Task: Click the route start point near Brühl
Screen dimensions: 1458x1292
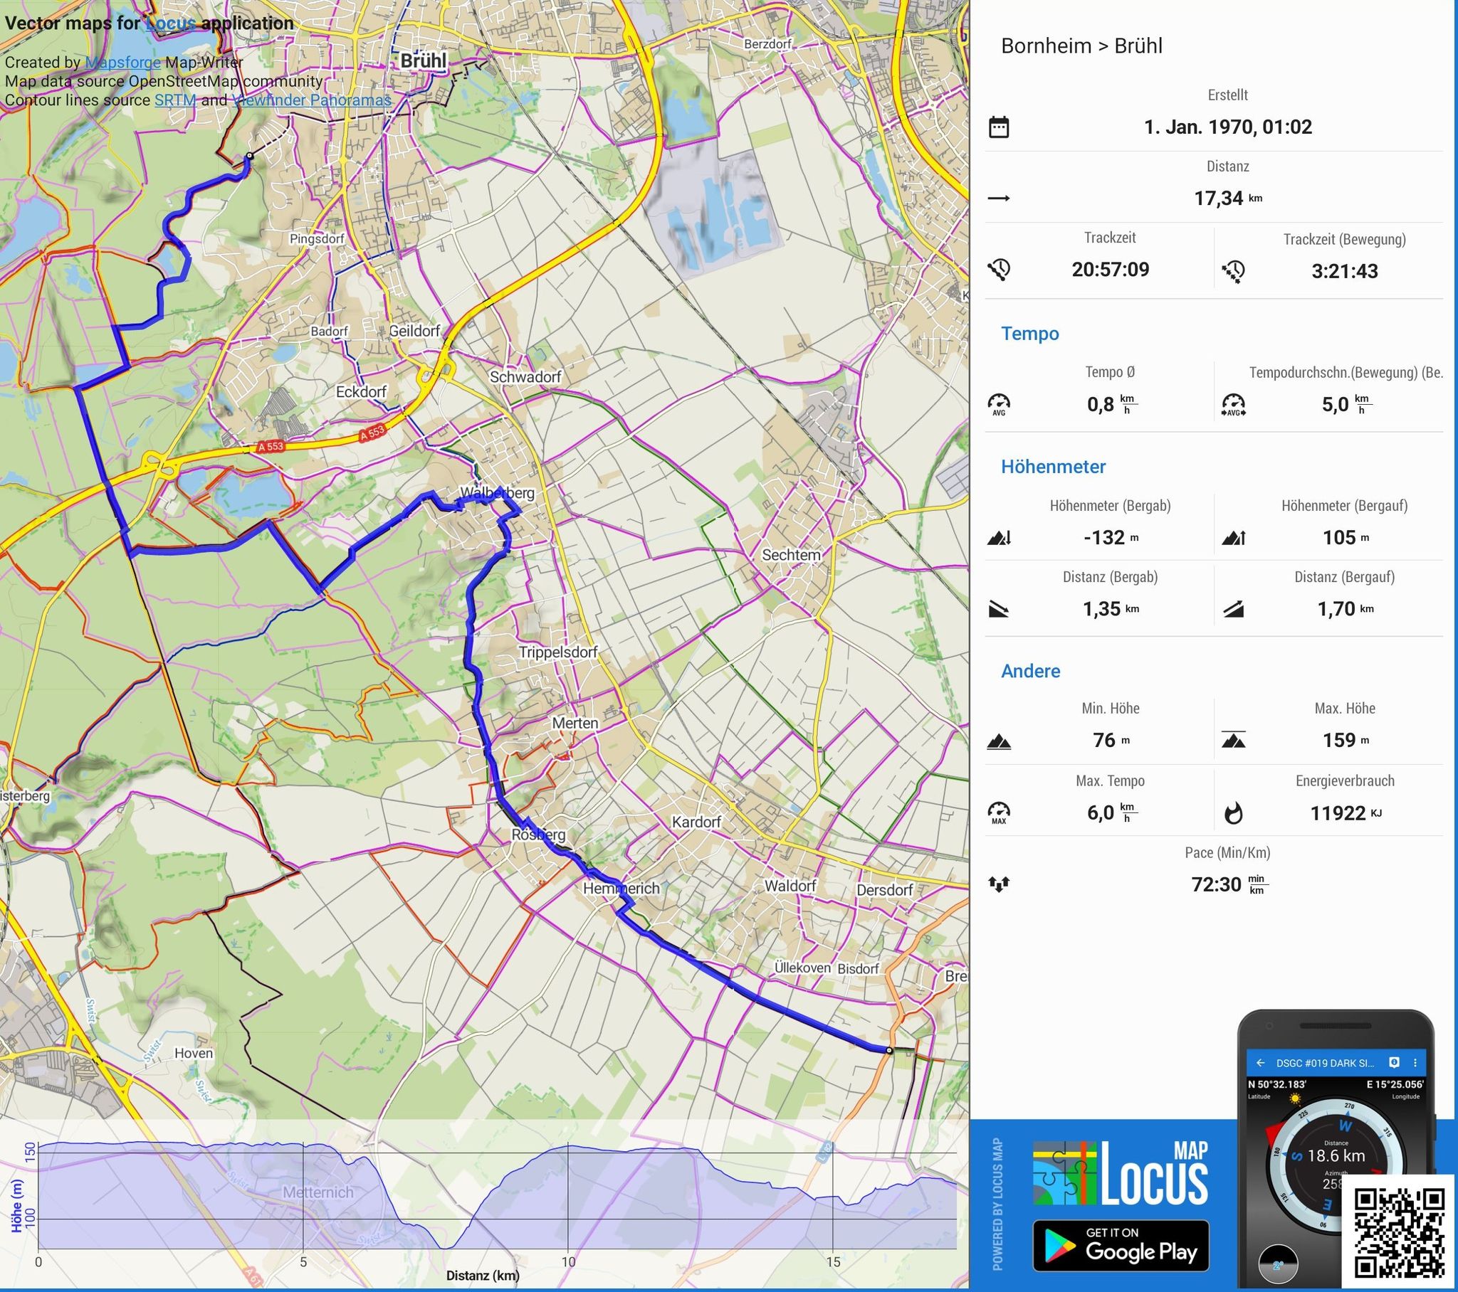Action: [x=249, y=155]
